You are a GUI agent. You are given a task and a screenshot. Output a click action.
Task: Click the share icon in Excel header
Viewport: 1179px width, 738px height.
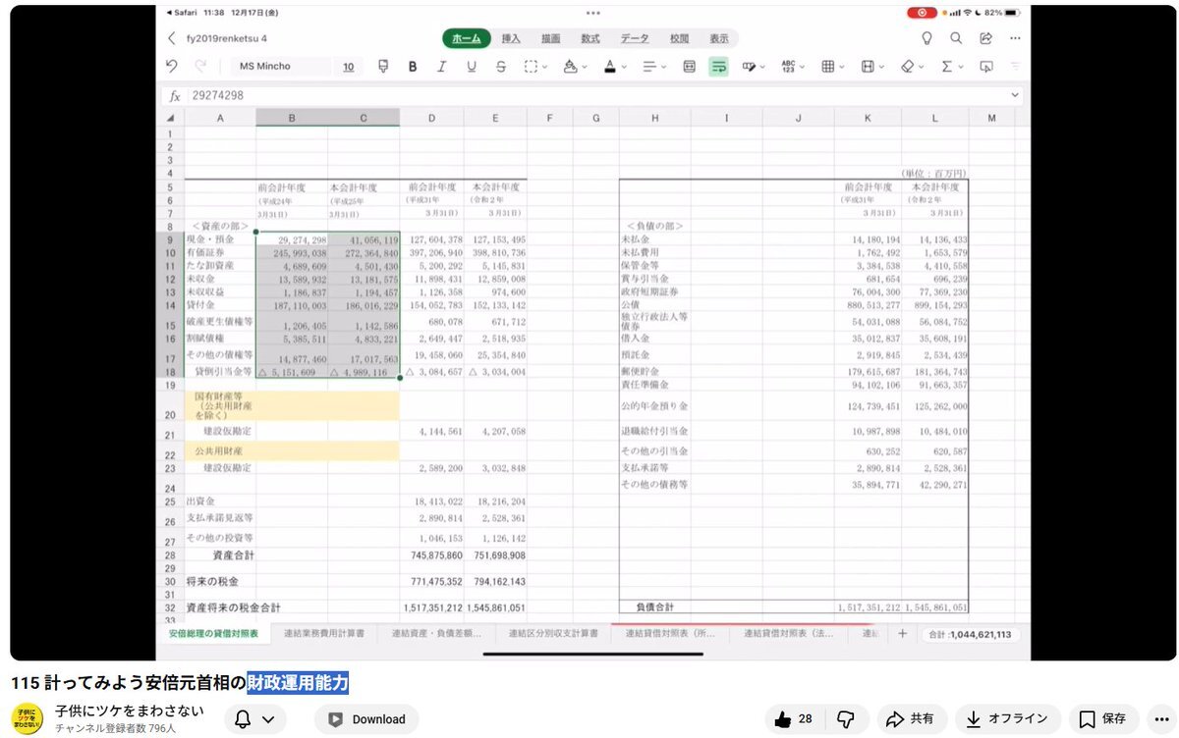click(x=985, y=38)
